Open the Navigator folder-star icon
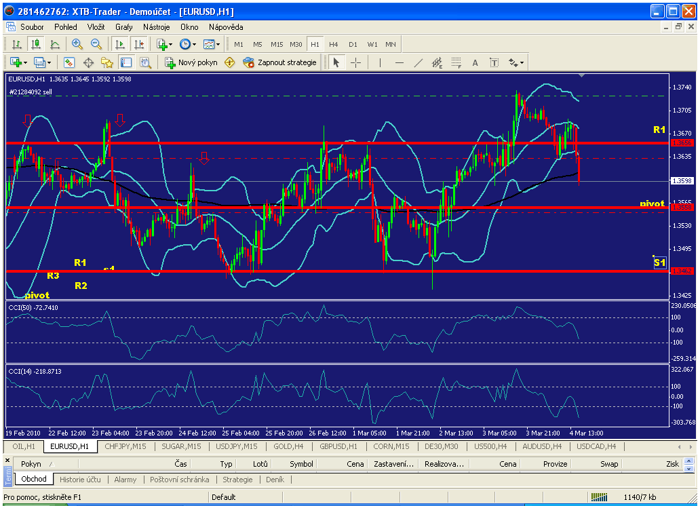Screen dimensions: 700x506 tap(107, 62)
